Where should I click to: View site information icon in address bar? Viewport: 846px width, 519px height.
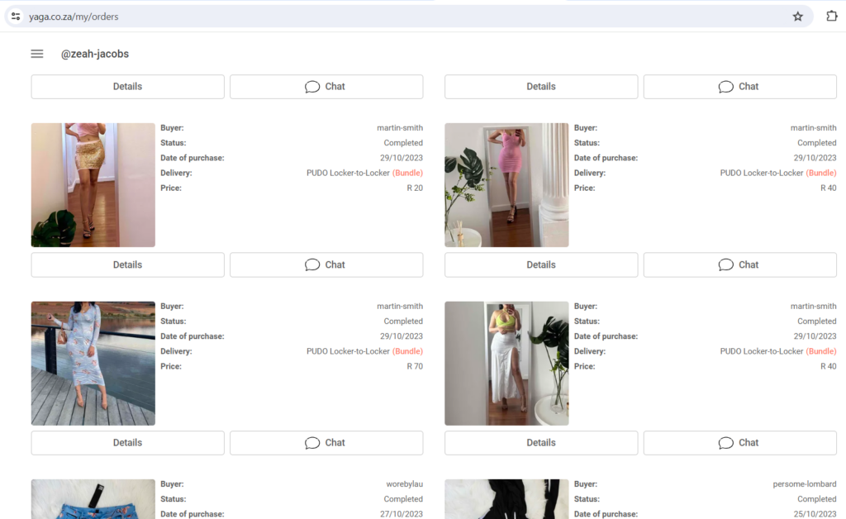[16, 17]
